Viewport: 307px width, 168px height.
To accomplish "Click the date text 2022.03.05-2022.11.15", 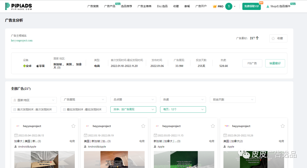I will (171, 136).
